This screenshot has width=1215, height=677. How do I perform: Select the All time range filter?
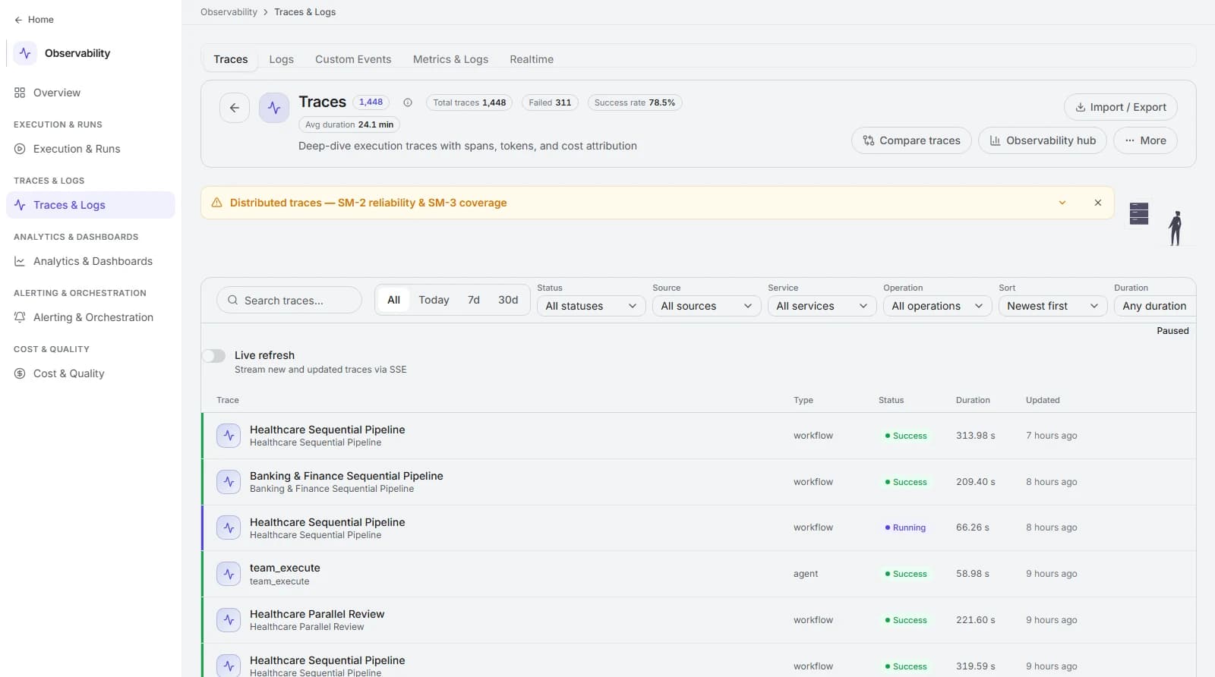pos(393,300)
